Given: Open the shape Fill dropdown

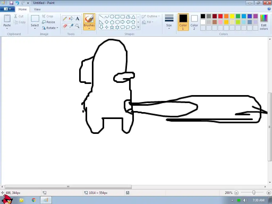Looking at the screenshot, I should [x=148, y=22].
